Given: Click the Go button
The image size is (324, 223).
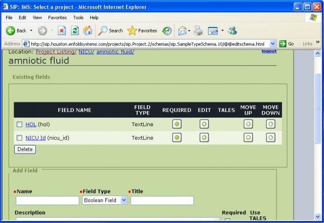Looking at the screenshot, I should 287,44.
